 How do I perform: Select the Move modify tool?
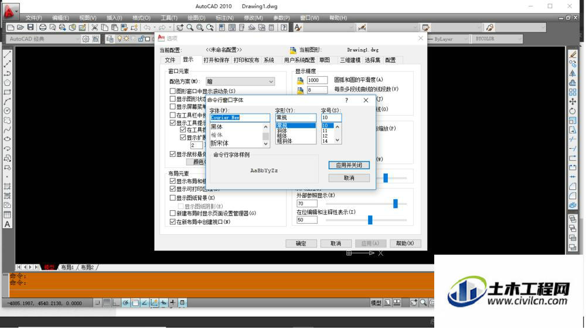[x=573, y=102]
